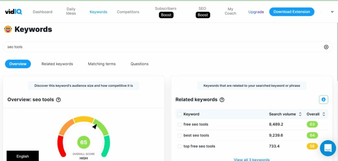The image size is (338, 161).
Task: Click search volume value 733.4
Action: [274, 146]
